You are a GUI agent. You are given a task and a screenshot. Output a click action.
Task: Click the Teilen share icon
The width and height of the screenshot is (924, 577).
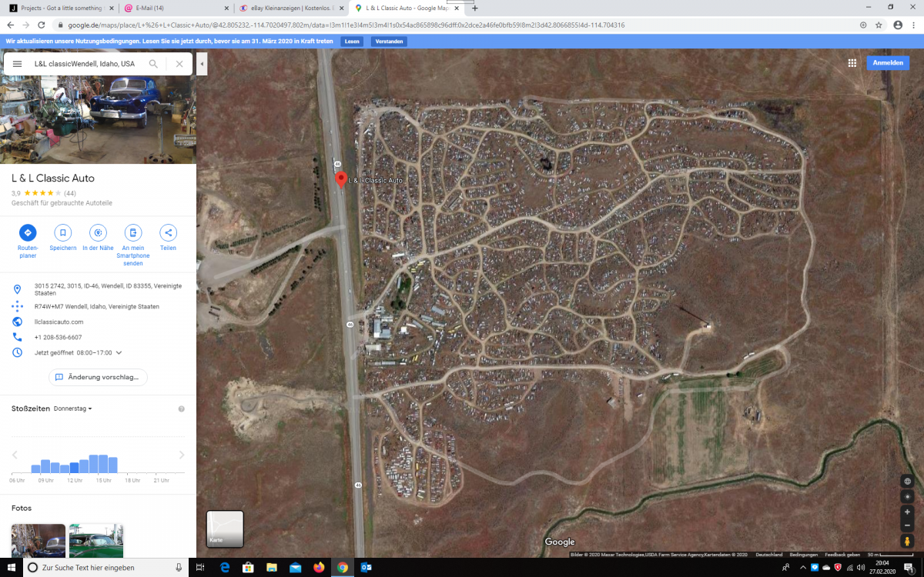tap(168, 232)
